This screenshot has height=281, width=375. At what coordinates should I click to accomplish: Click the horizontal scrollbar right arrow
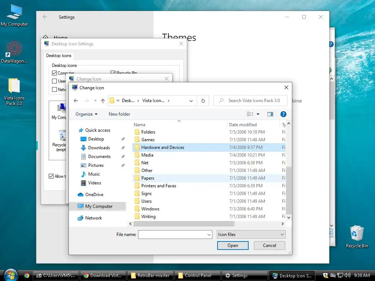click(282, 224)
